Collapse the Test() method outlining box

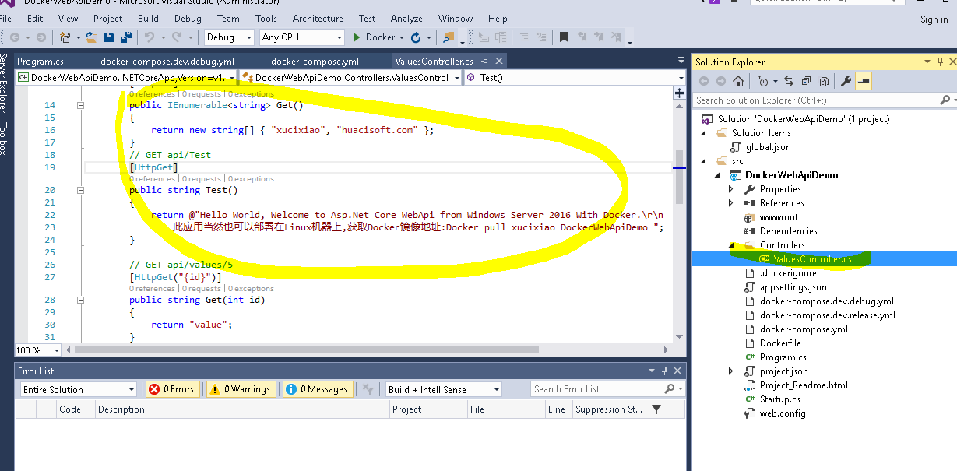click(79, 190)
